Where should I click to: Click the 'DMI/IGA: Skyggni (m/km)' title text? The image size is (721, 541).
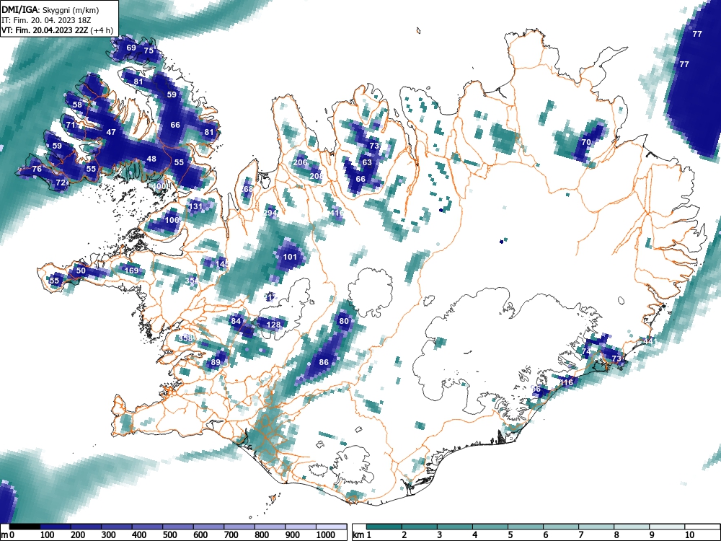[x=50, y=9]
